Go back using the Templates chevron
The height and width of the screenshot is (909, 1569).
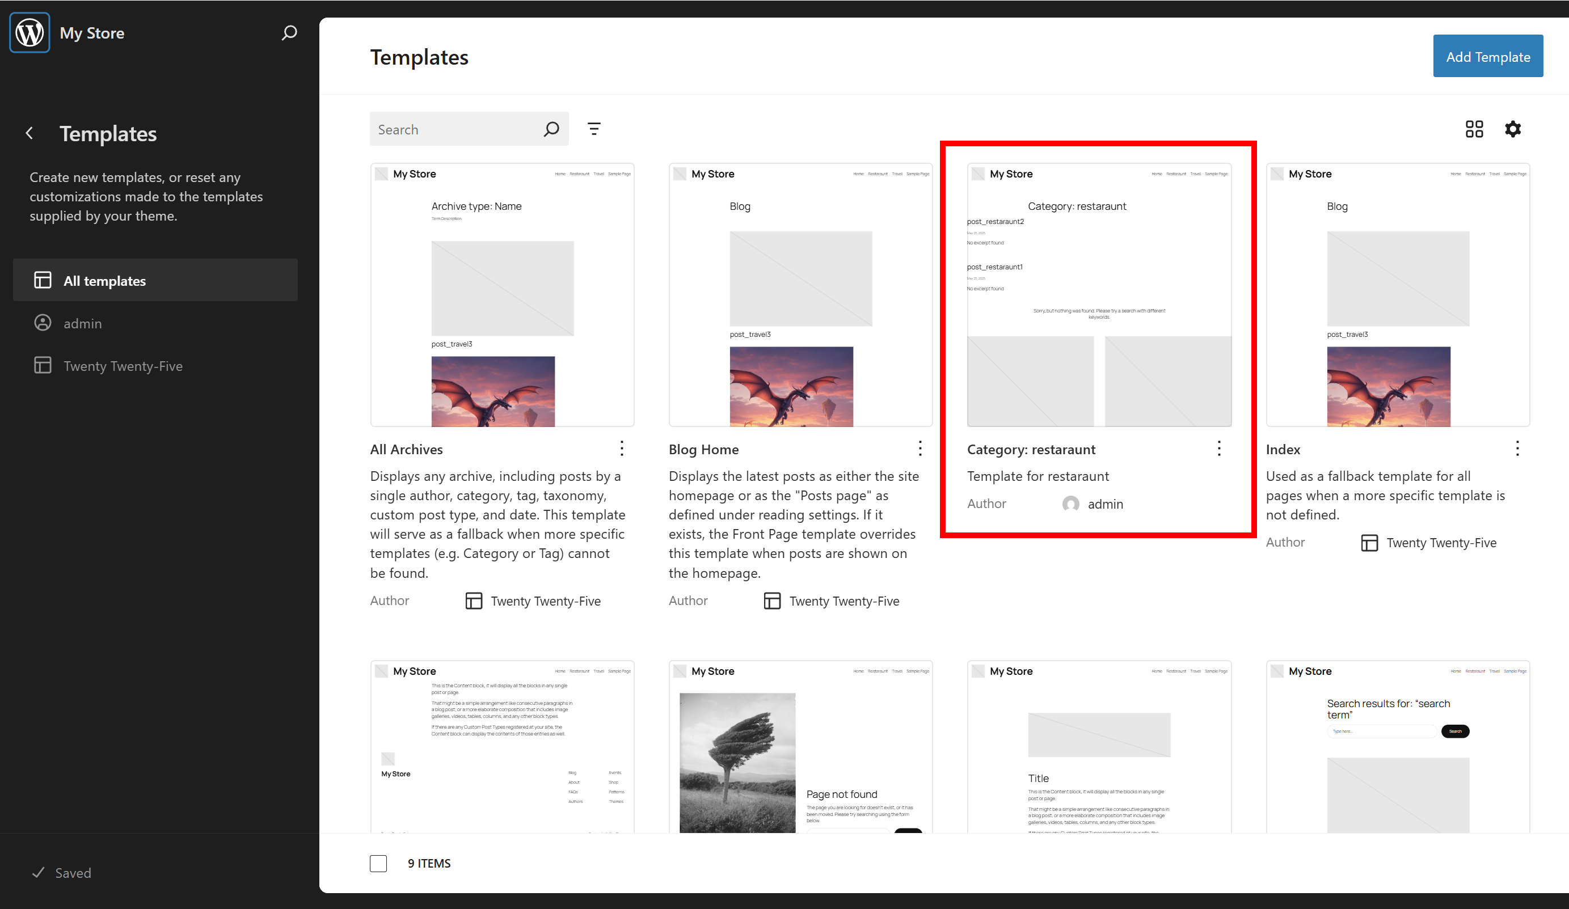[29, 133]
